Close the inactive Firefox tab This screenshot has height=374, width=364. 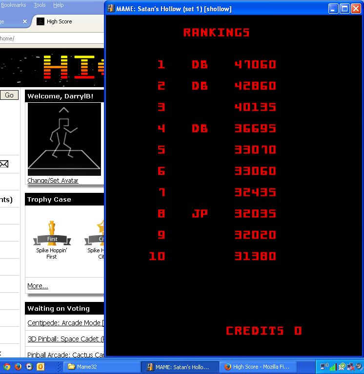tap(25, 21)
